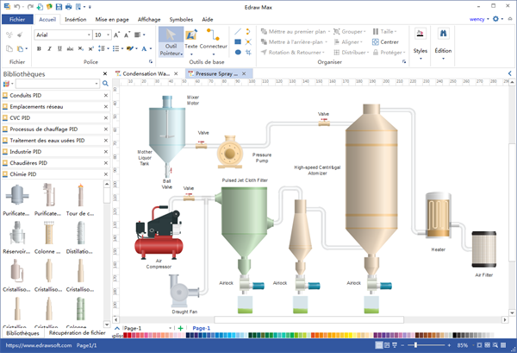The height and width of the screenshot is (353, 517).
Task: Switch to the Condensation Wa... document tab
Action: (x=146, y=74)
